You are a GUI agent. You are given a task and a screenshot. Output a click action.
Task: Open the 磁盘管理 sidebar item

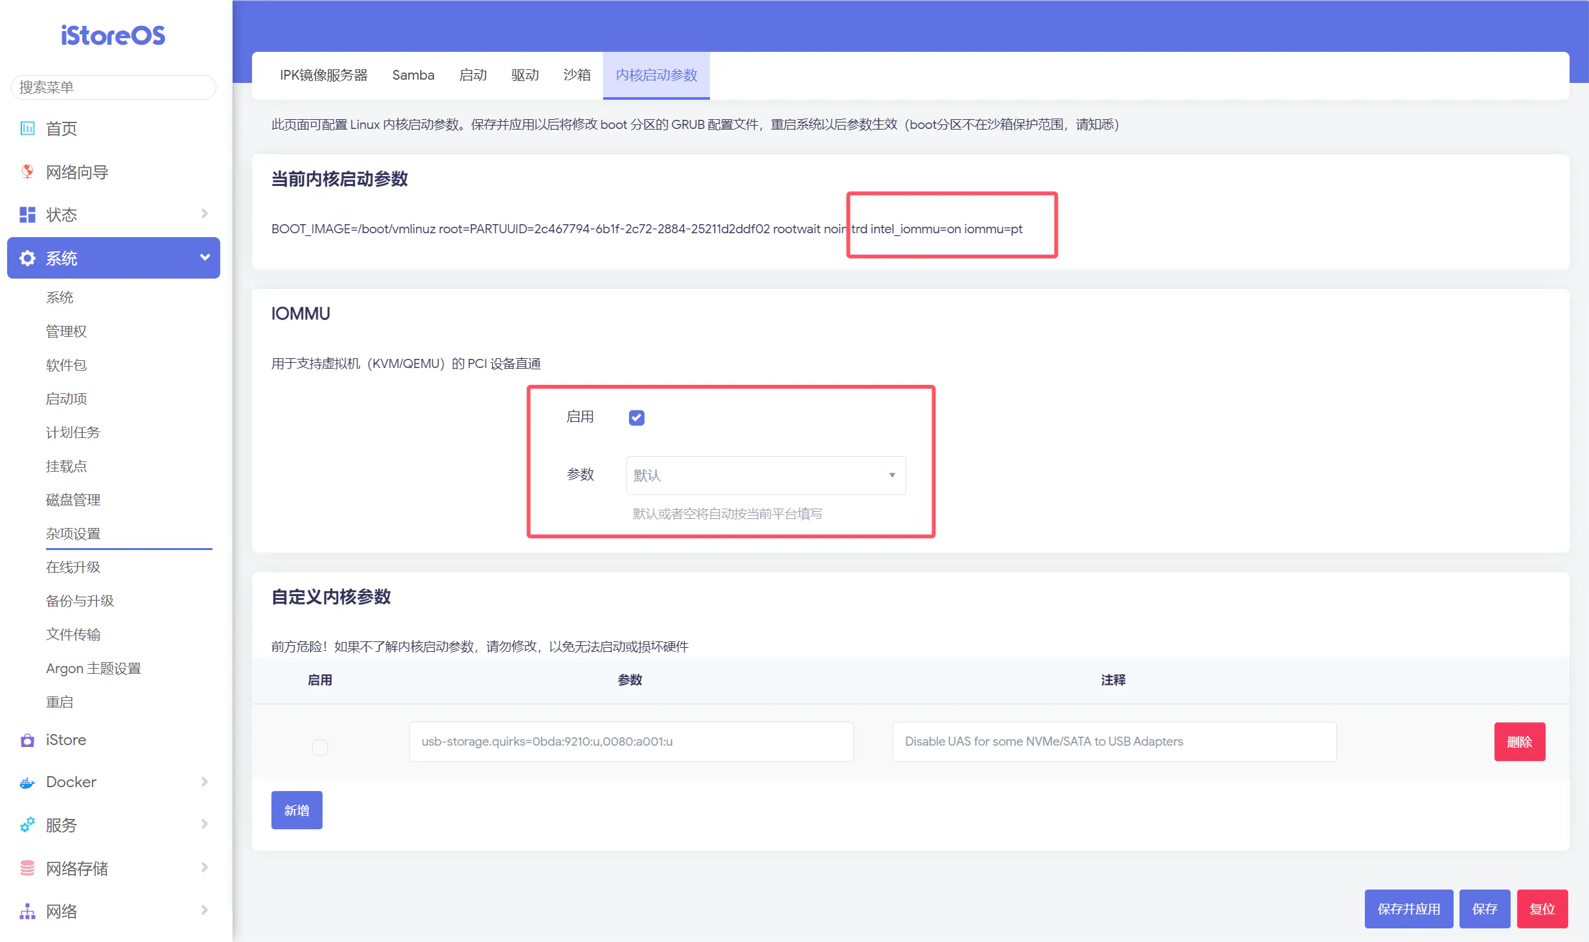pos(73,500)
